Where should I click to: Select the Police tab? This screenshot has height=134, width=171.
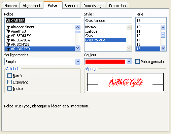click(x=53, y=5)
